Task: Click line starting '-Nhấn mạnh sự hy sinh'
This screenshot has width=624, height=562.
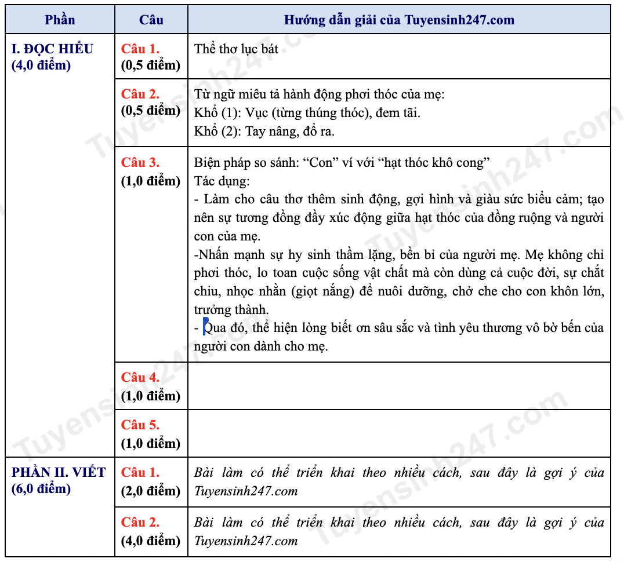Action: [x=399, y=254]
